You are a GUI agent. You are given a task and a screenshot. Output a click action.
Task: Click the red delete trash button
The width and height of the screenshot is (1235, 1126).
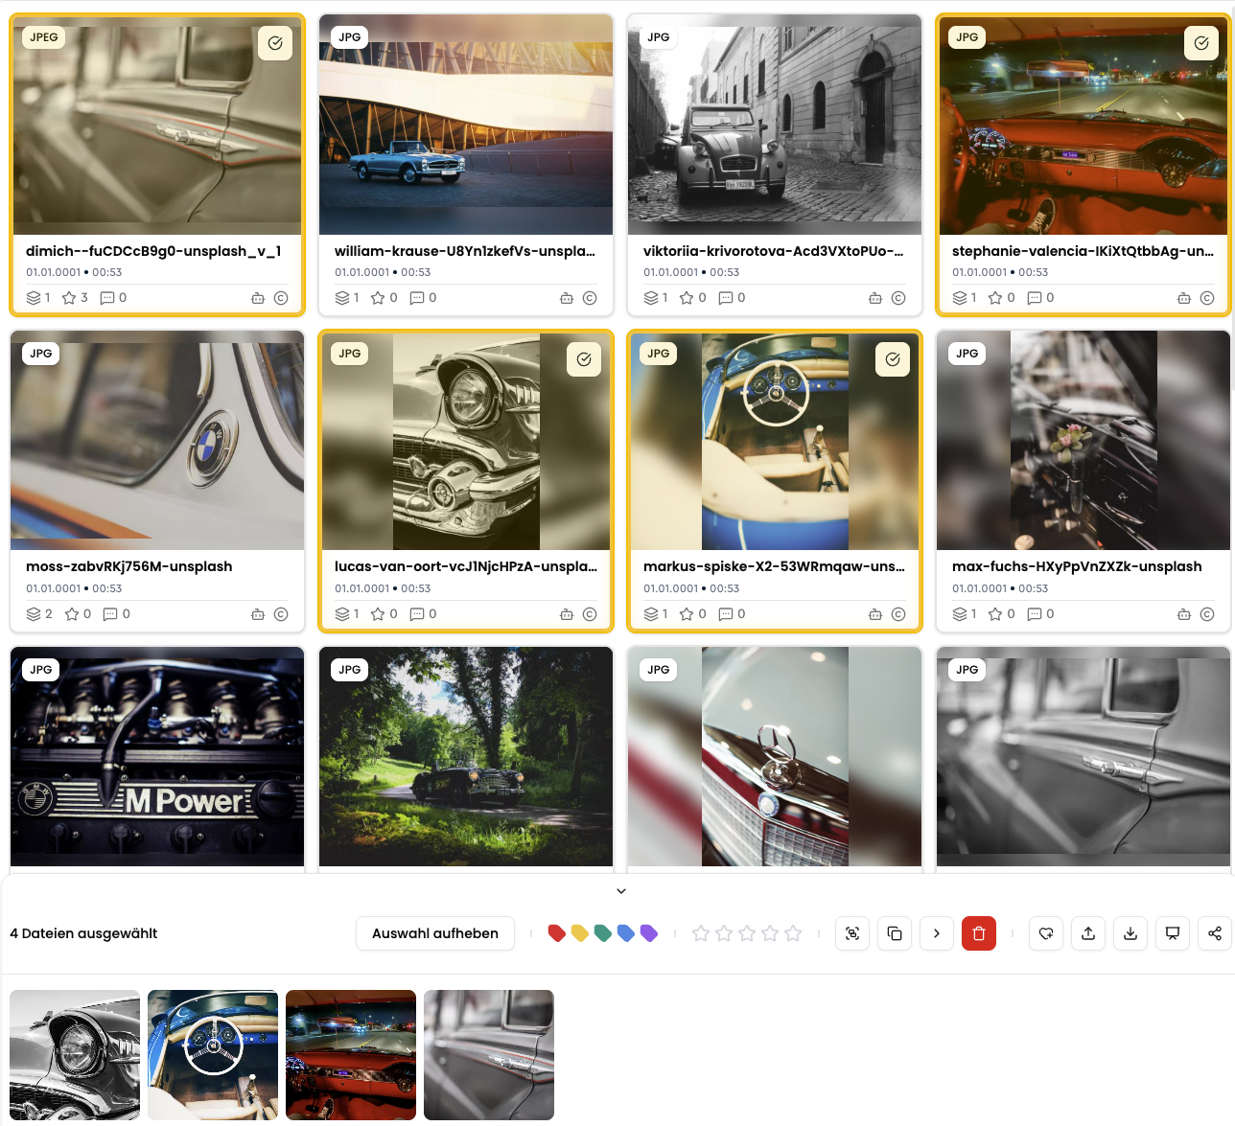coord(978,933)
